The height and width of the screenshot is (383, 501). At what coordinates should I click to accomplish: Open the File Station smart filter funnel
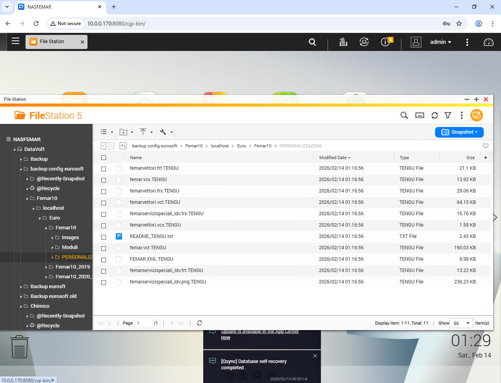click(448, 115)
